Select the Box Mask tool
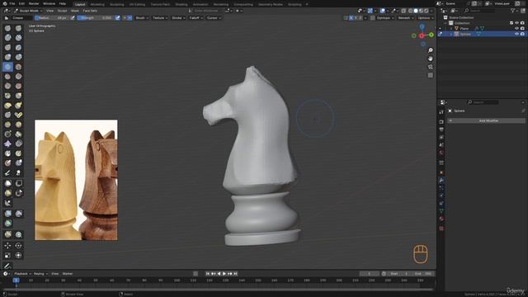 pyautogui.click(x=7, y=183)
